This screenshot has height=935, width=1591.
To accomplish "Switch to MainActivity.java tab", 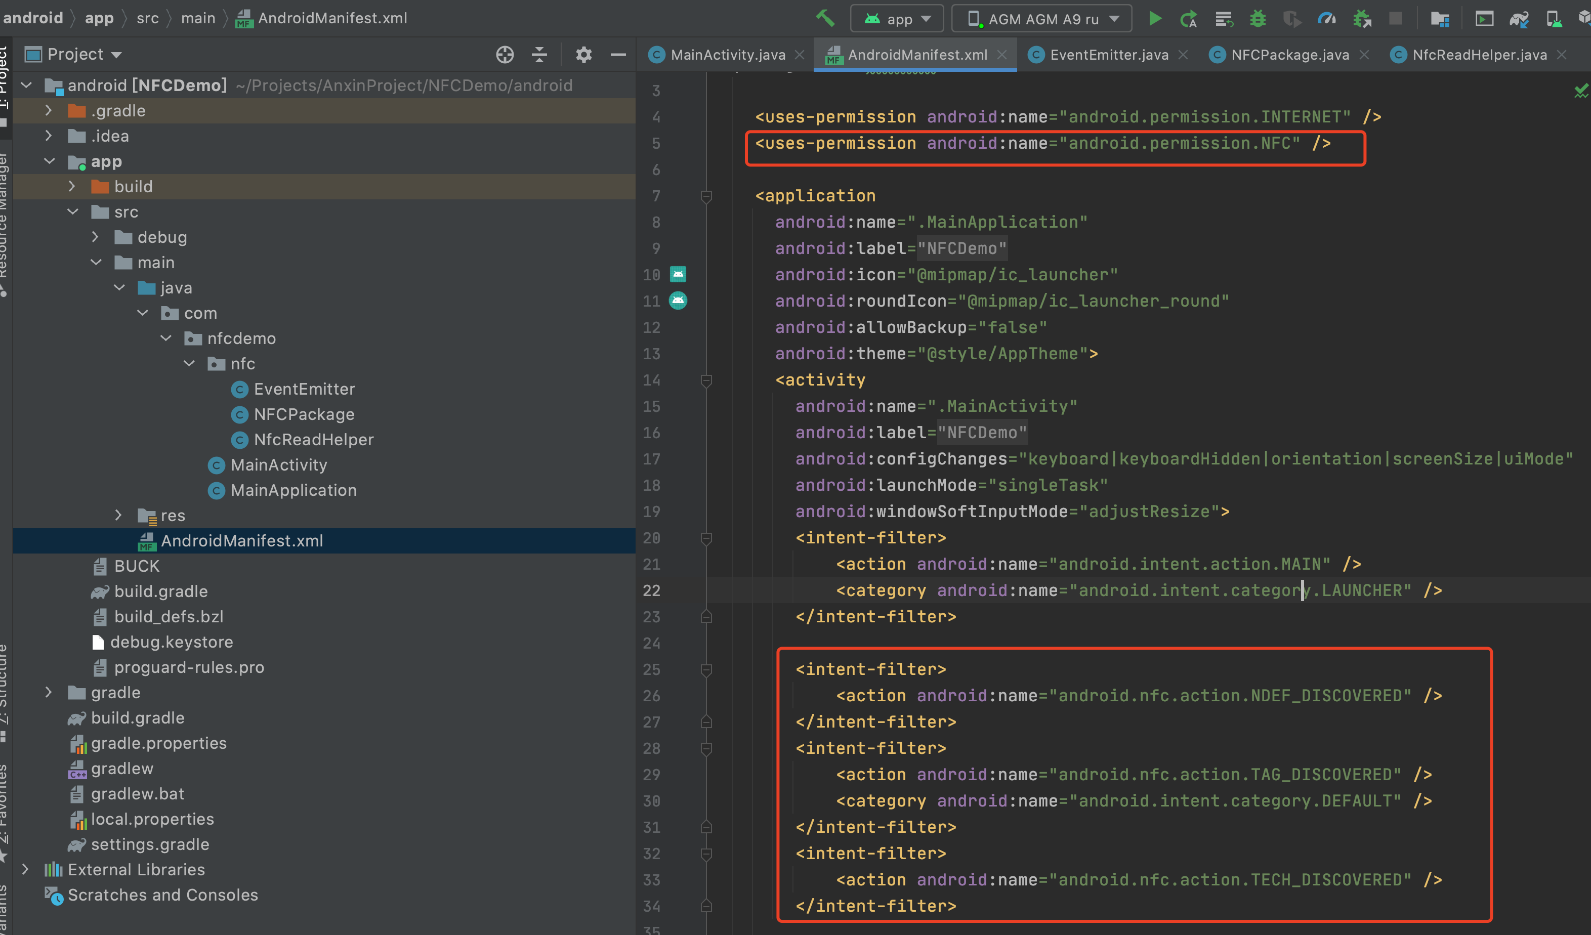I will point(727,55).
